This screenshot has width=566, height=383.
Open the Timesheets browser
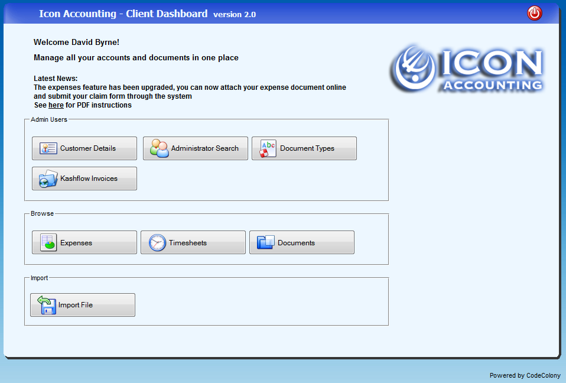[x=193, y=242]
